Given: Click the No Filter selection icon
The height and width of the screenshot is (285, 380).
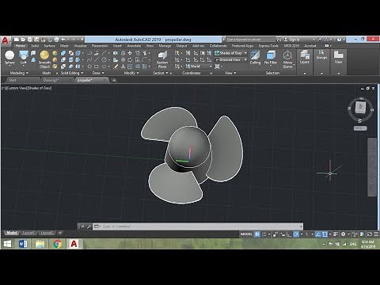Looking at the screenshot, I should coord(271,58).
